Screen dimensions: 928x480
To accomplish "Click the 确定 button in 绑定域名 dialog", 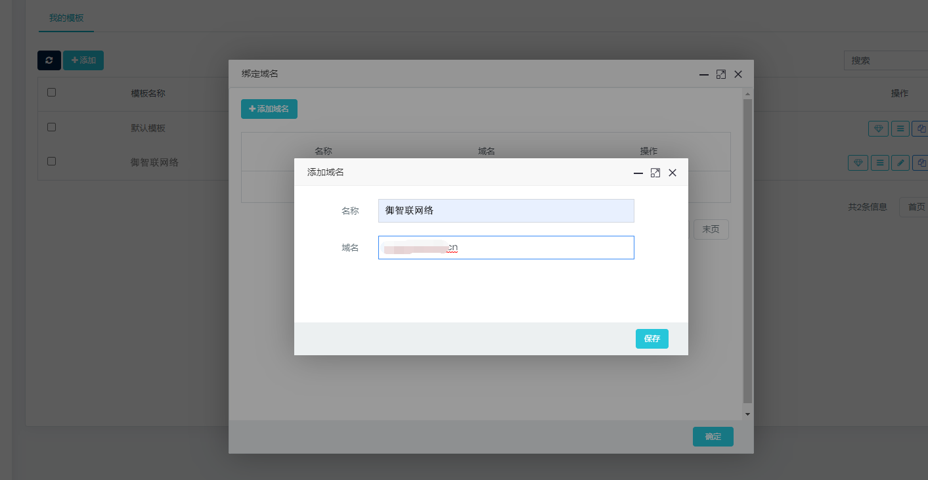I will [713, 437].
